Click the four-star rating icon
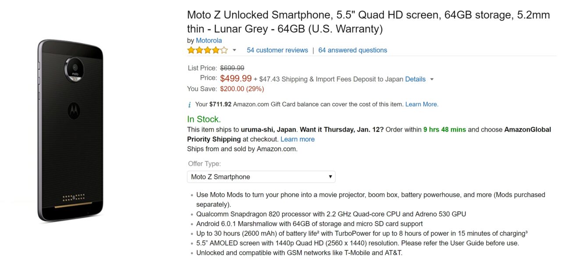This screenshot has height=260, width=561. pos(207,50)
